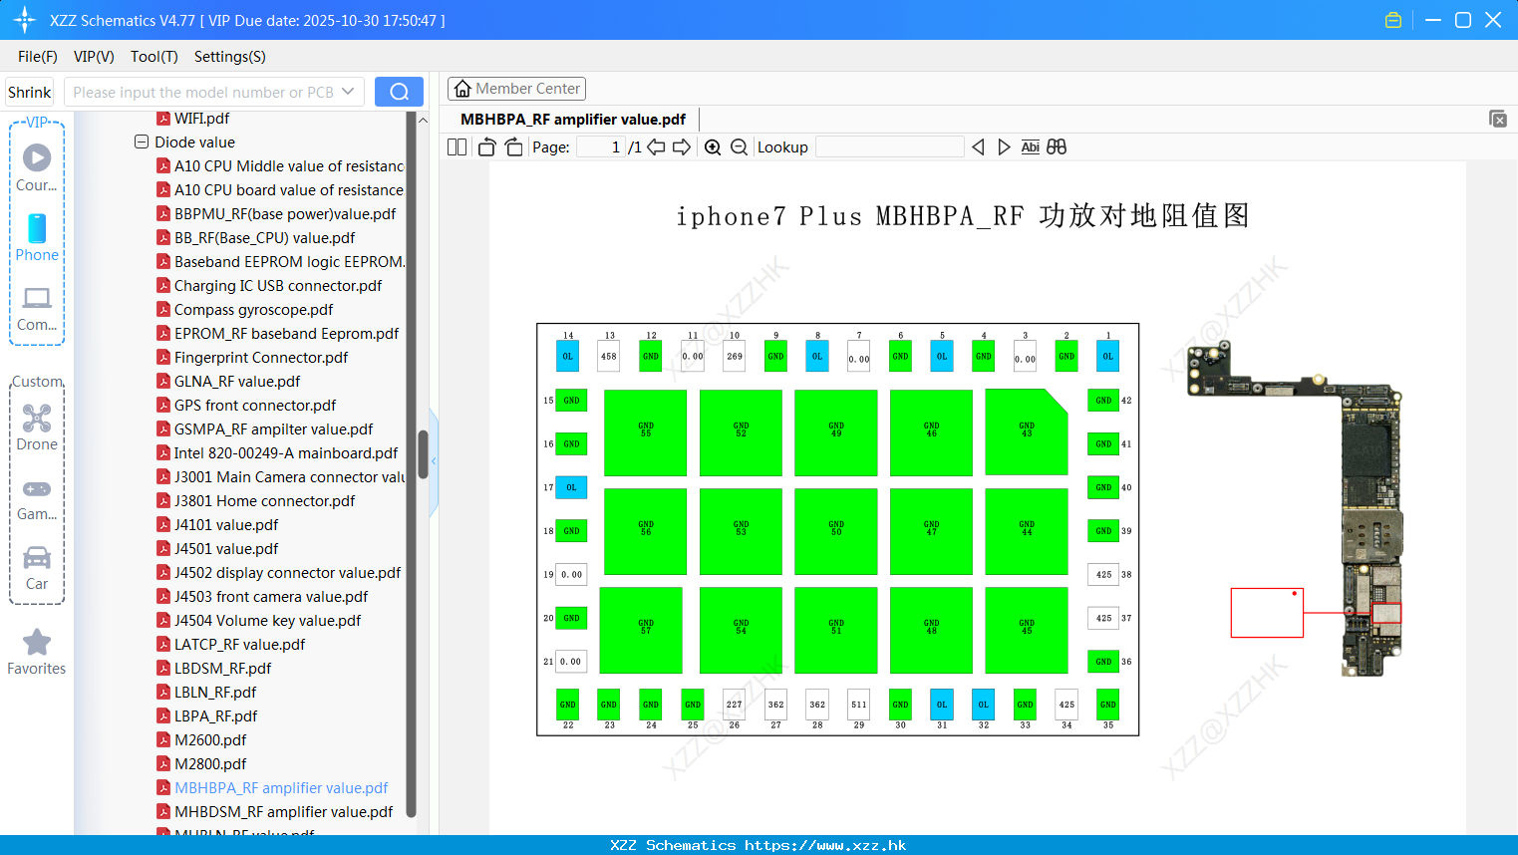1518x855 pixels.
Task: Click the Lookup text field
Action: pos(889,147)
